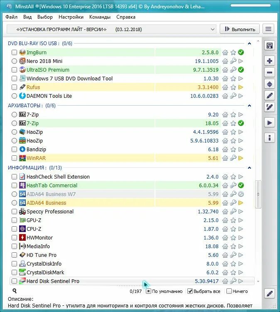Screen dimensions: 280x312
Task: Toggle the 'Выбрать все' checkbox
Action: pos(190,291)
